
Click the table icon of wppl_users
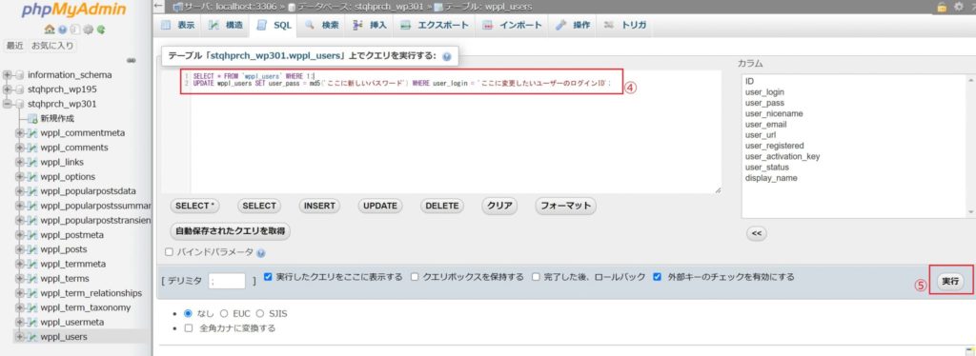pyautogui.click(x=31, y=337)
